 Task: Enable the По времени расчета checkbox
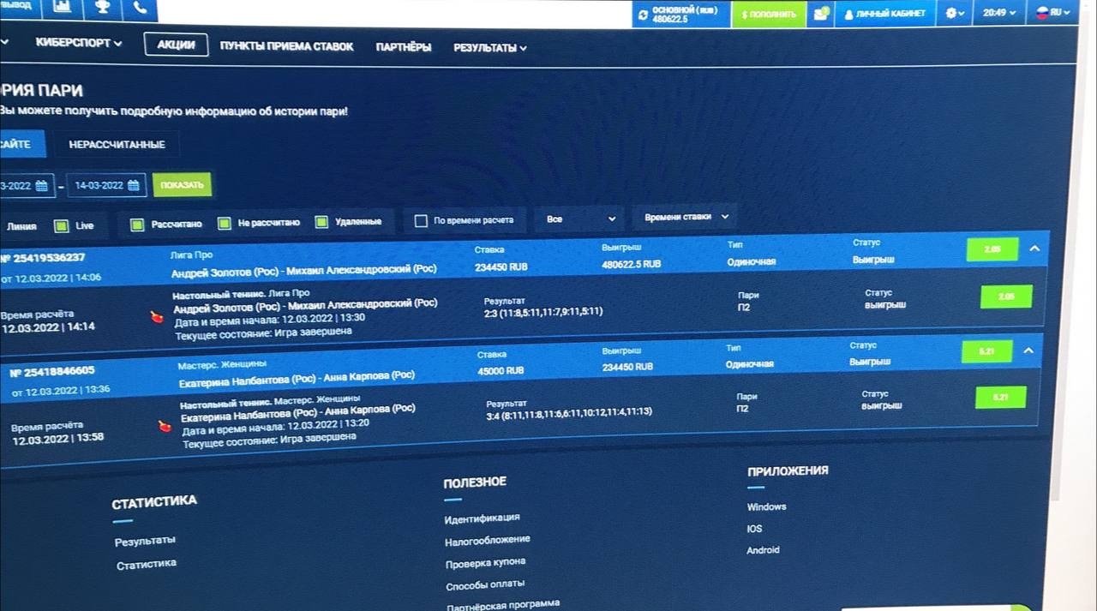[421, 221]
